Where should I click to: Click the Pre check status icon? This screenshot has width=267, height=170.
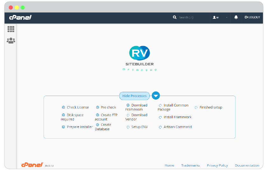click(98, 107)
